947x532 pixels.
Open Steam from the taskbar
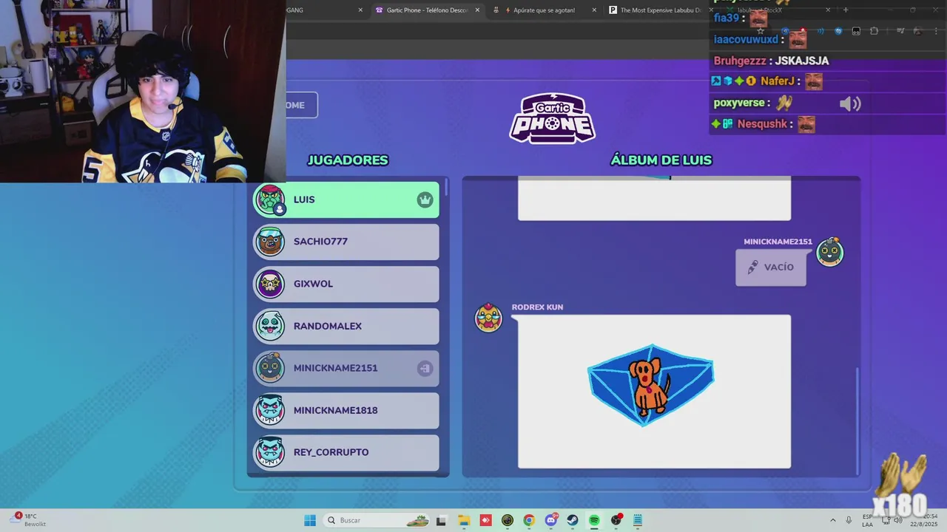tap(573, 520)
